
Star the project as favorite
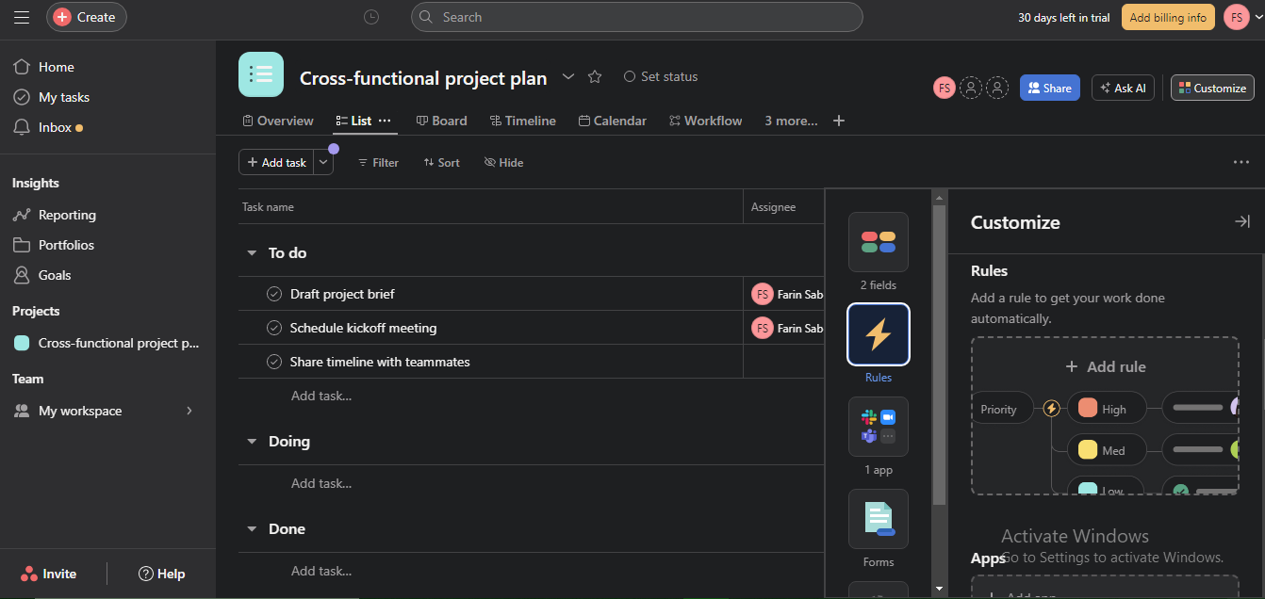tap(595, 77)
